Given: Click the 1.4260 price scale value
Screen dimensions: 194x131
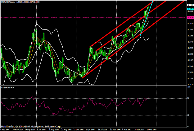Looking at the screenshot, I should pyautogui.click(x=191, y=11).
